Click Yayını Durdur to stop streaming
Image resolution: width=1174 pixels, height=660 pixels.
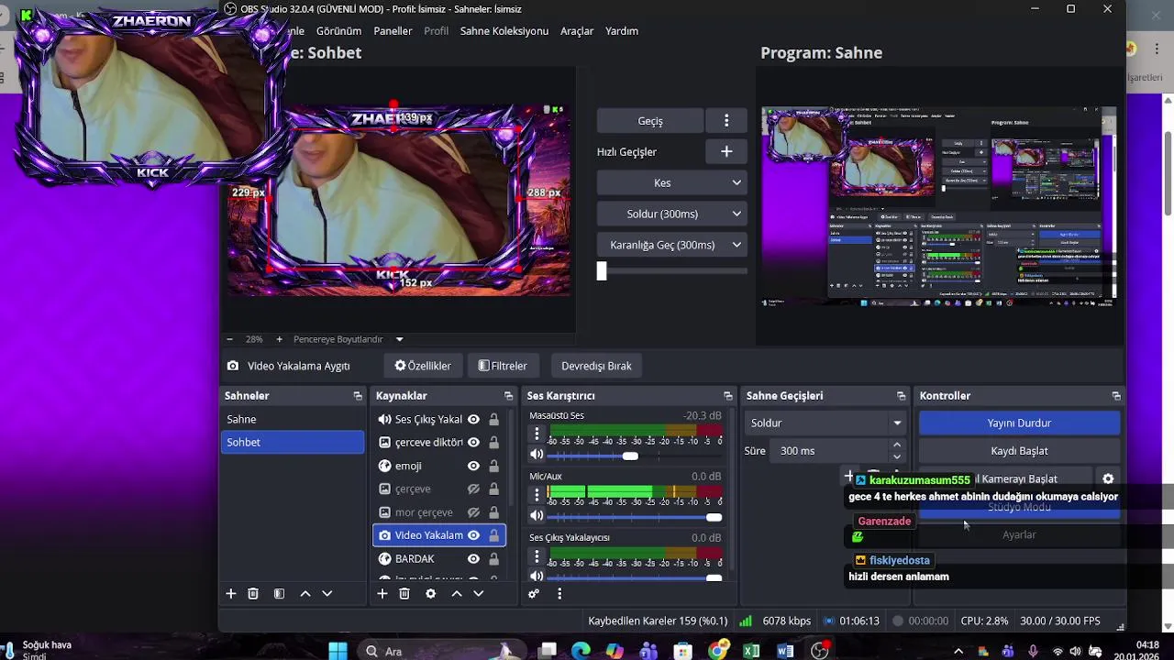click(x=1019, y=423)
